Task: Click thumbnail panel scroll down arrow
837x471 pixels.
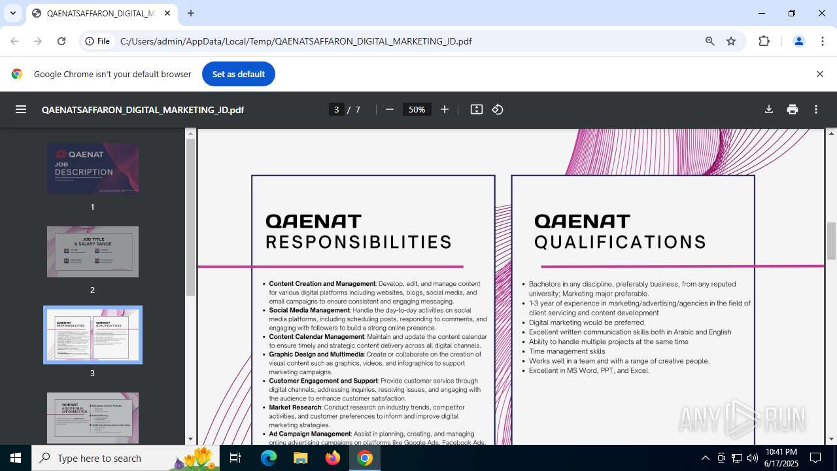Action: pyautogui.click(x=190, y=439)
